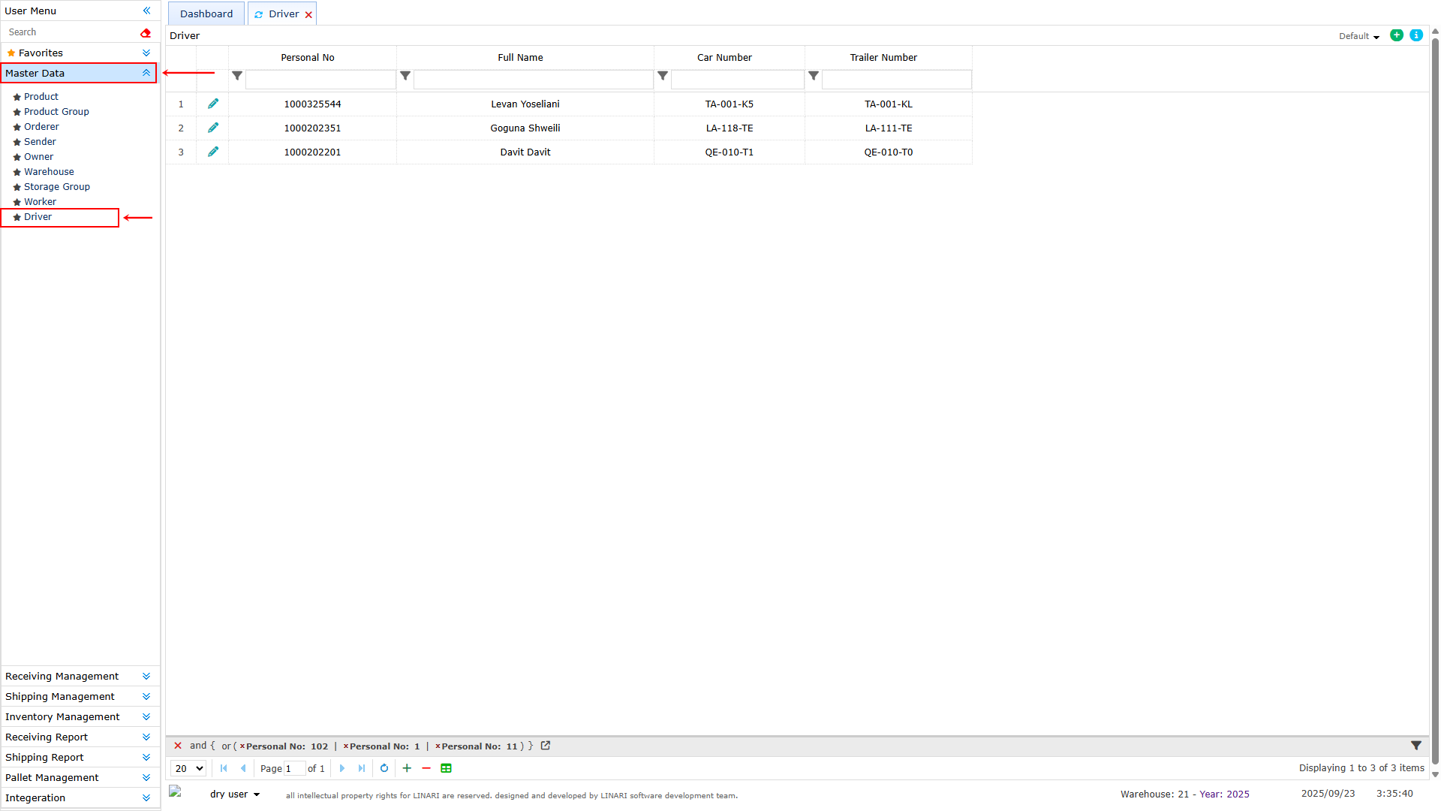
Task: Click the refresh icon in the pager bar
Action: click(384, 768)
